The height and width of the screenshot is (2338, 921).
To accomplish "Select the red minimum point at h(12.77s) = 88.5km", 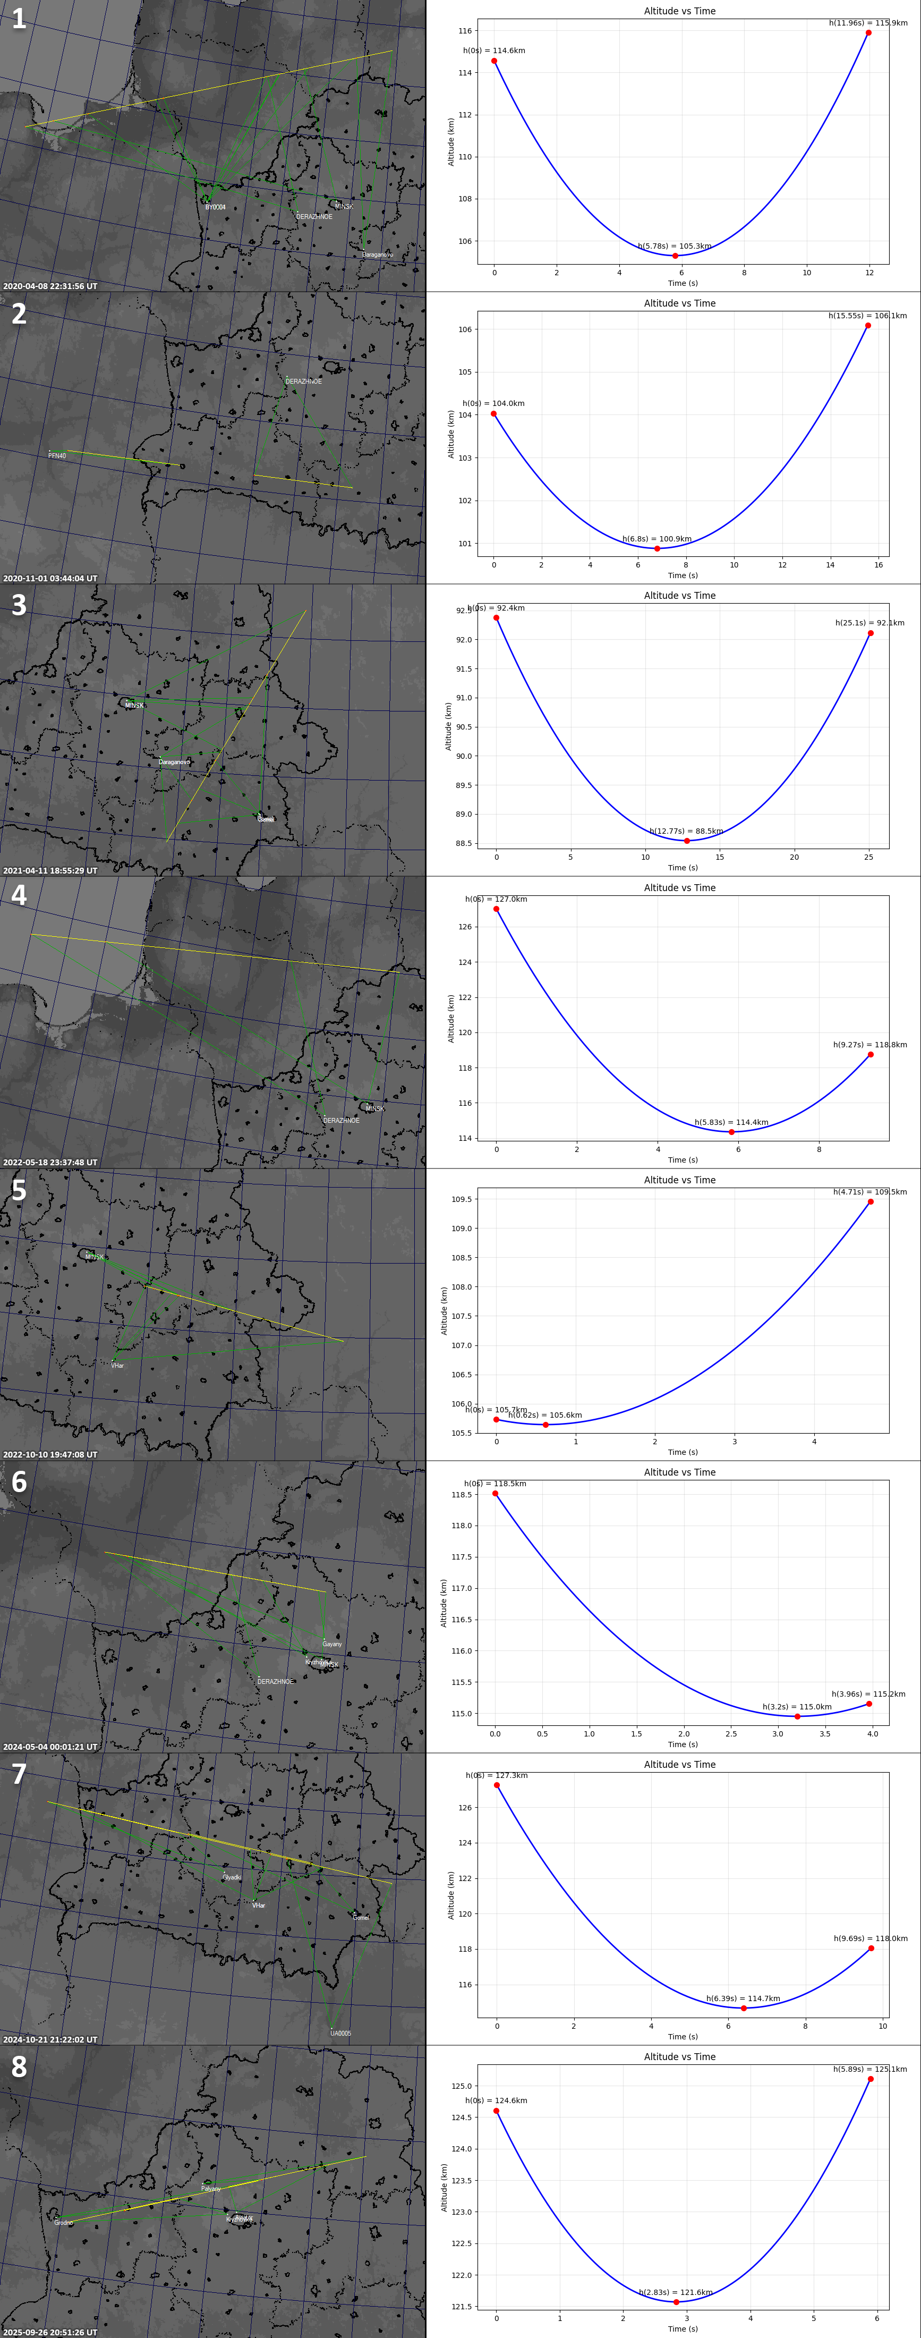I will (687, 841).
